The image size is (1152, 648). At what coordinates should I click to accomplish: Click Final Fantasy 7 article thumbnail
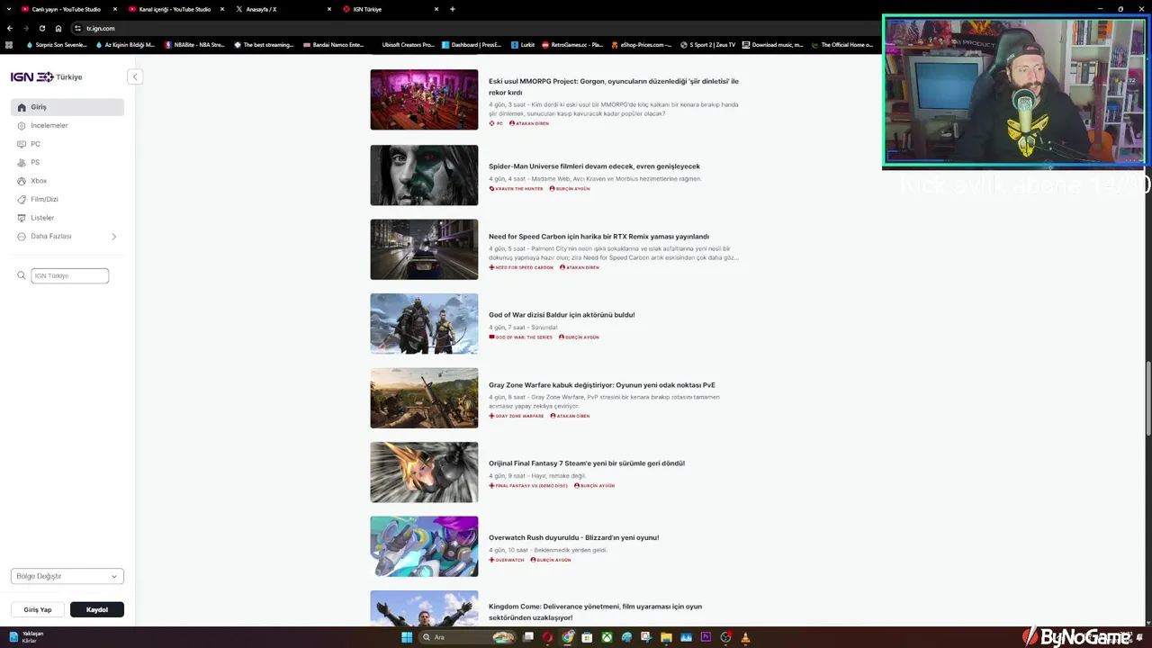[424, 472]
